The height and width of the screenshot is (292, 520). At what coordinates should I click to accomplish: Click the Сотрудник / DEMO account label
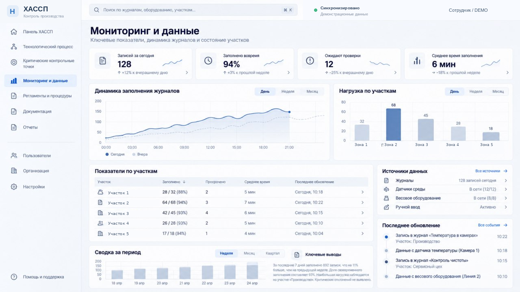pos(468,10)
